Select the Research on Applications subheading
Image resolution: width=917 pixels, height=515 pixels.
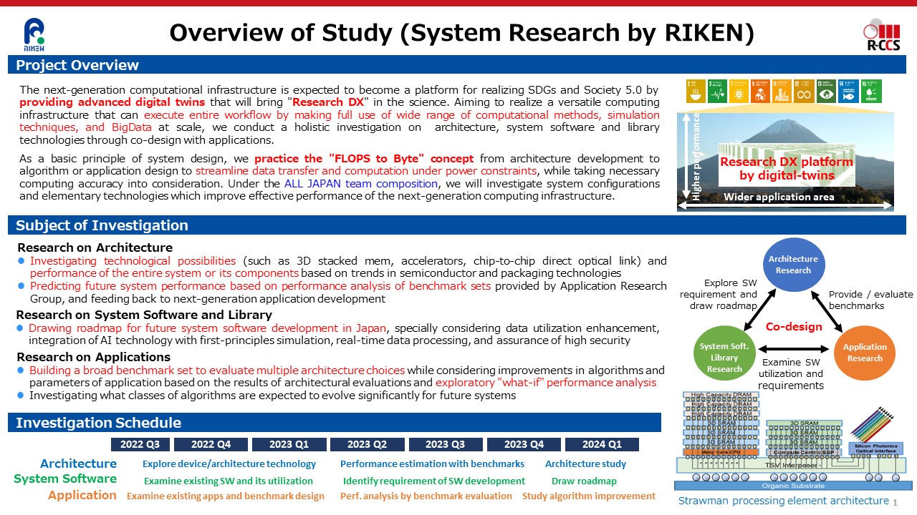[x=93, y=357]
